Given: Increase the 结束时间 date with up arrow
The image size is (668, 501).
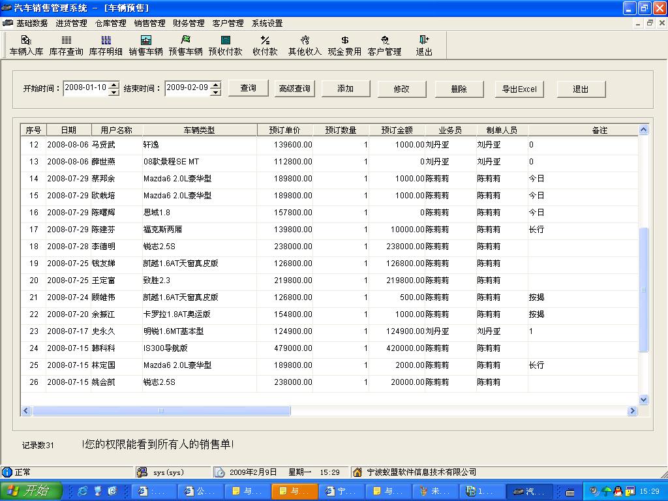Looking at the screenshot, I should 216,84.
